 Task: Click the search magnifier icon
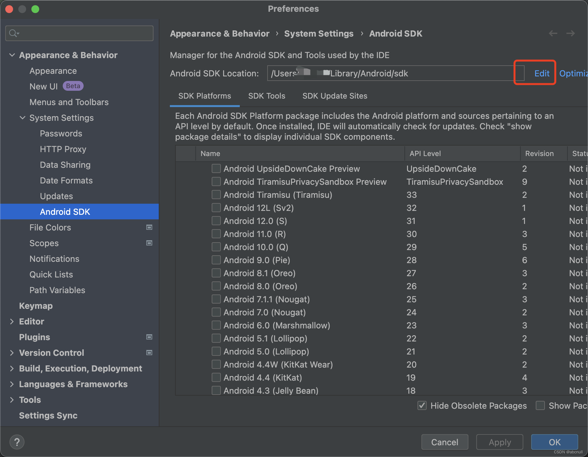point(14,33)
